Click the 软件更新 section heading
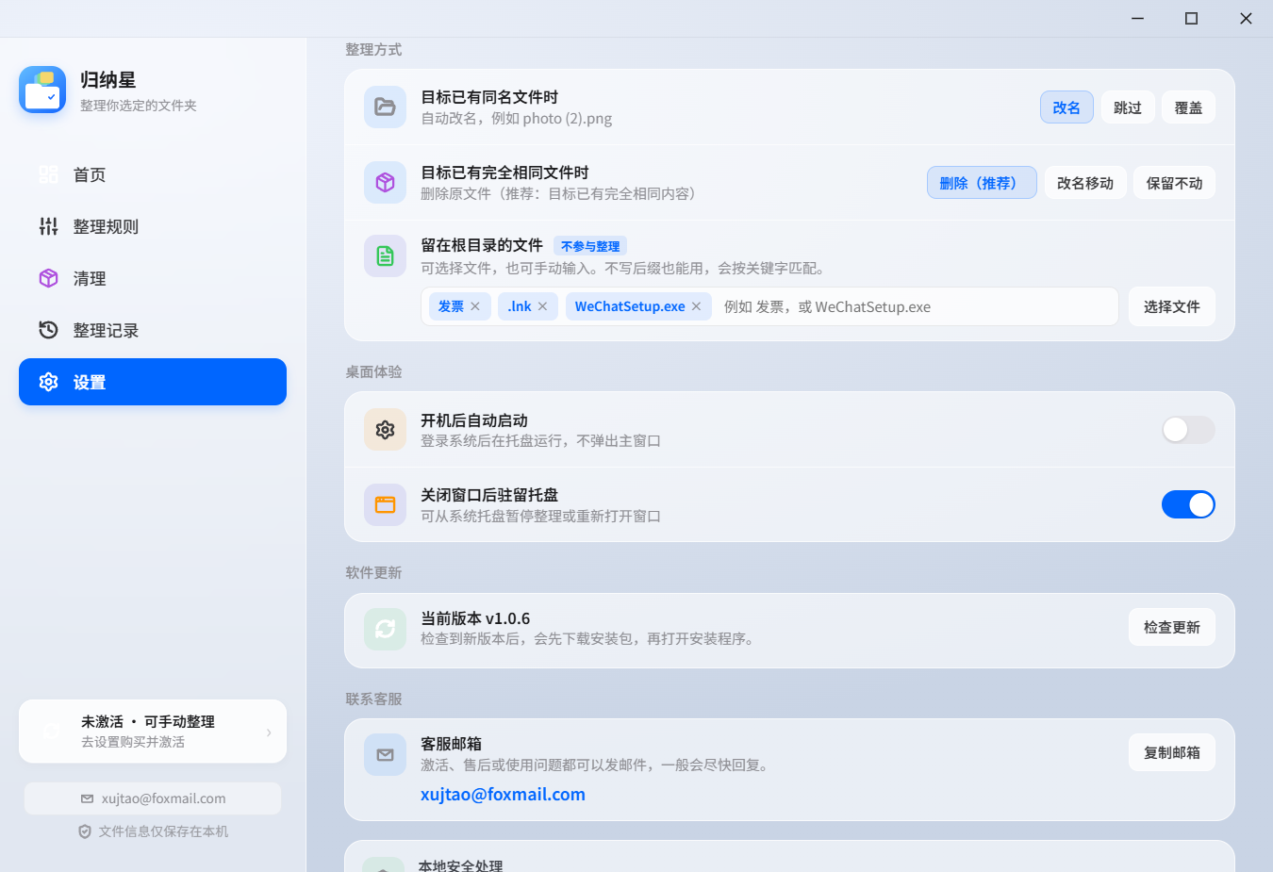1273x872 pixels. click(x=373, y=572)
